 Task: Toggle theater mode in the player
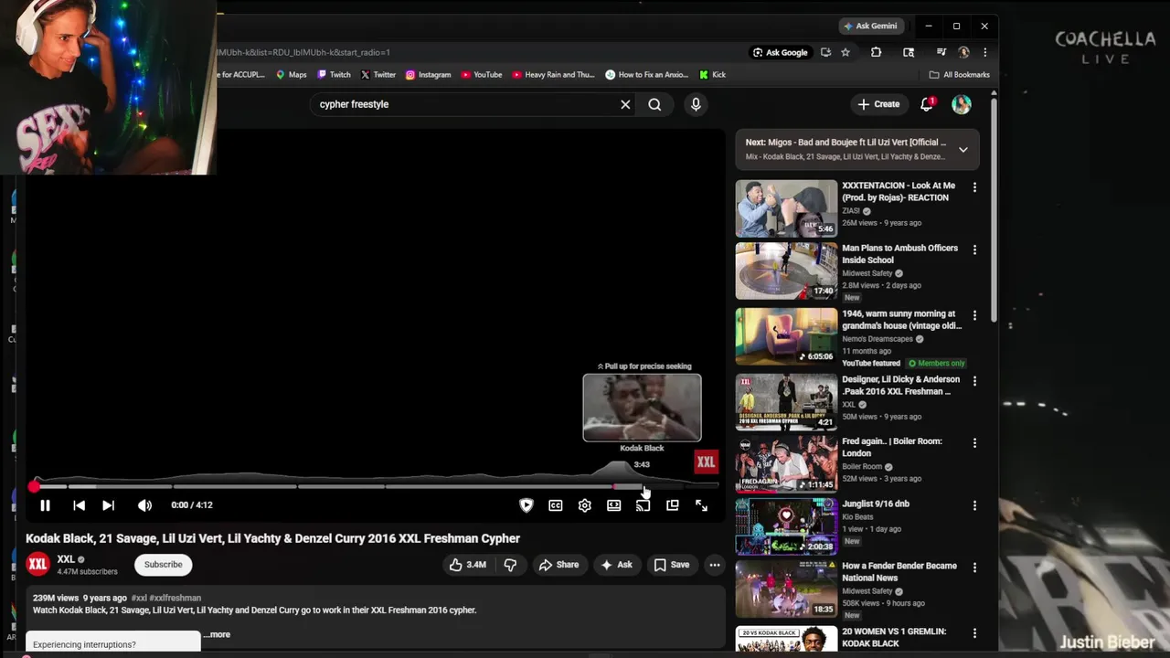614,505
